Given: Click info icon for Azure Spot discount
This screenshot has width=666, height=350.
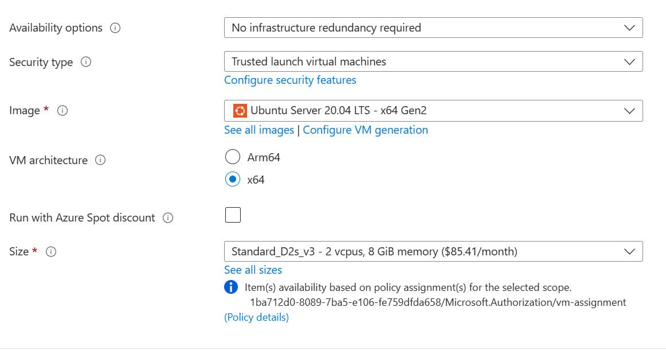Looking at the screenshot, I should 168,217.
